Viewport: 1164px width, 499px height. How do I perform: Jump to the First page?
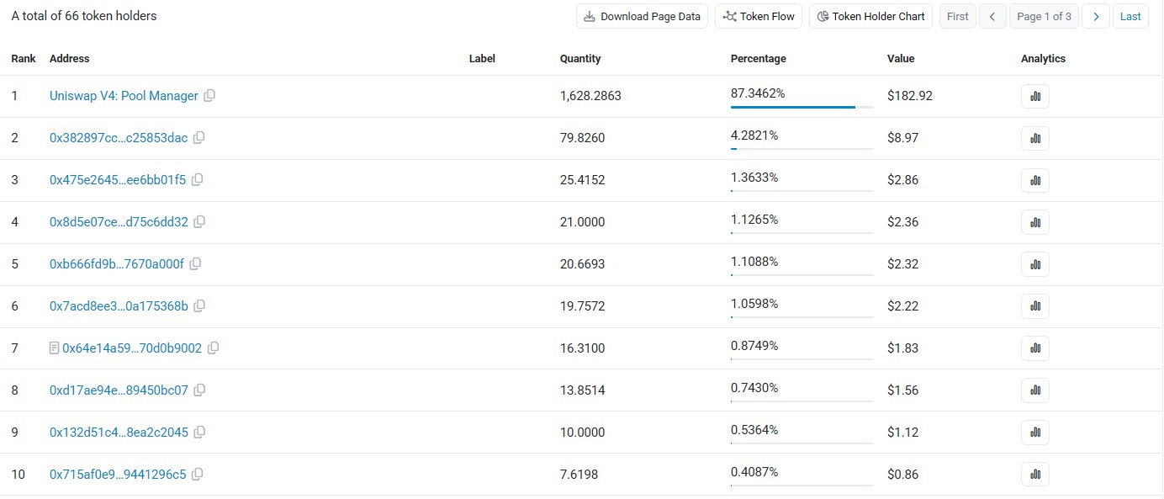click(x=957, y=16)
